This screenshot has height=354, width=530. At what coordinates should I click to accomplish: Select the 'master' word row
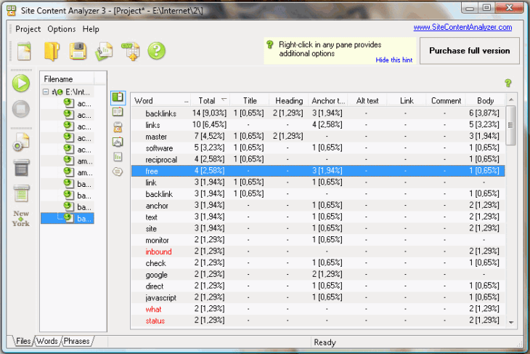click(x=318, y=137)
